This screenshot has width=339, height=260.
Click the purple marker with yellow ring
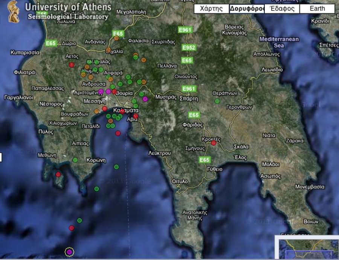[x=69, y=252]
